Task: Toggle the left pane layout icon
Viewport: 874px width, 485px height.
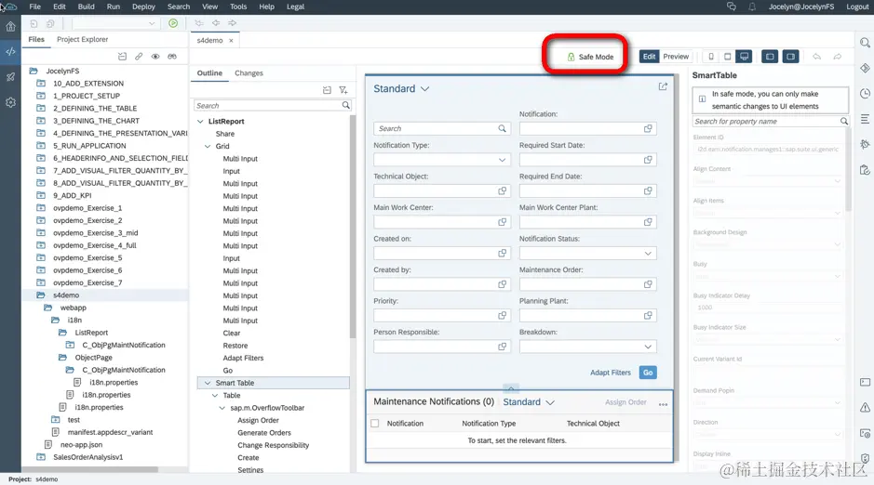Action: pyautogui.click(x=770, y=56)
